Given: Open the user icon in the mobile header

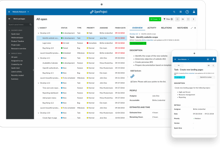Looking at the screenshot, I should pos(213,59).
